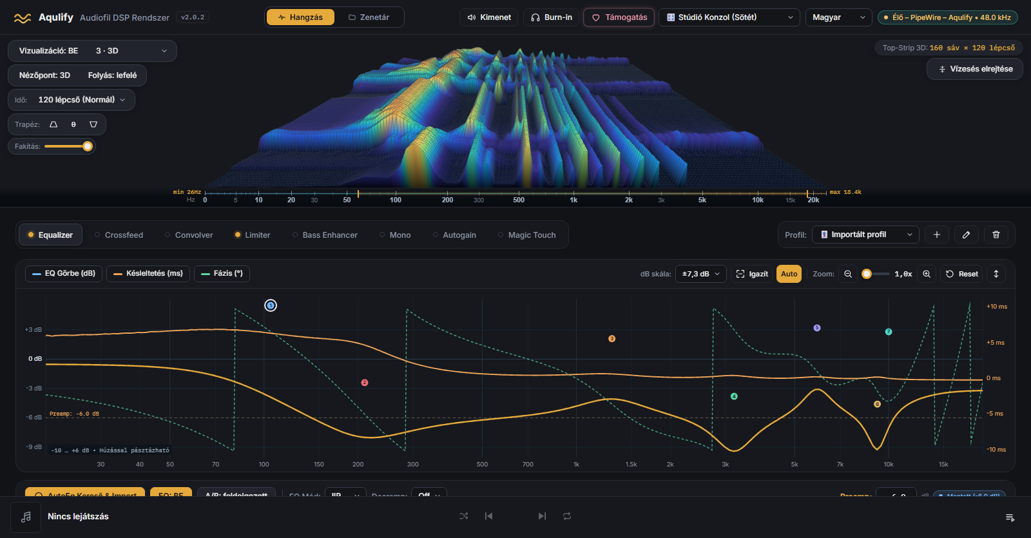The height and width of the screenshot is (538, 1031).
Task: Click the Nincs lejátszás text
Action: point(78,517)
